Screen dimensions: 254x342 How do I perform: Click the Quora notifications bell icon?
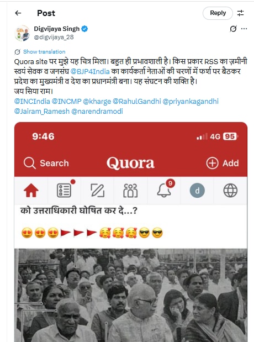[x=164, y=191]
